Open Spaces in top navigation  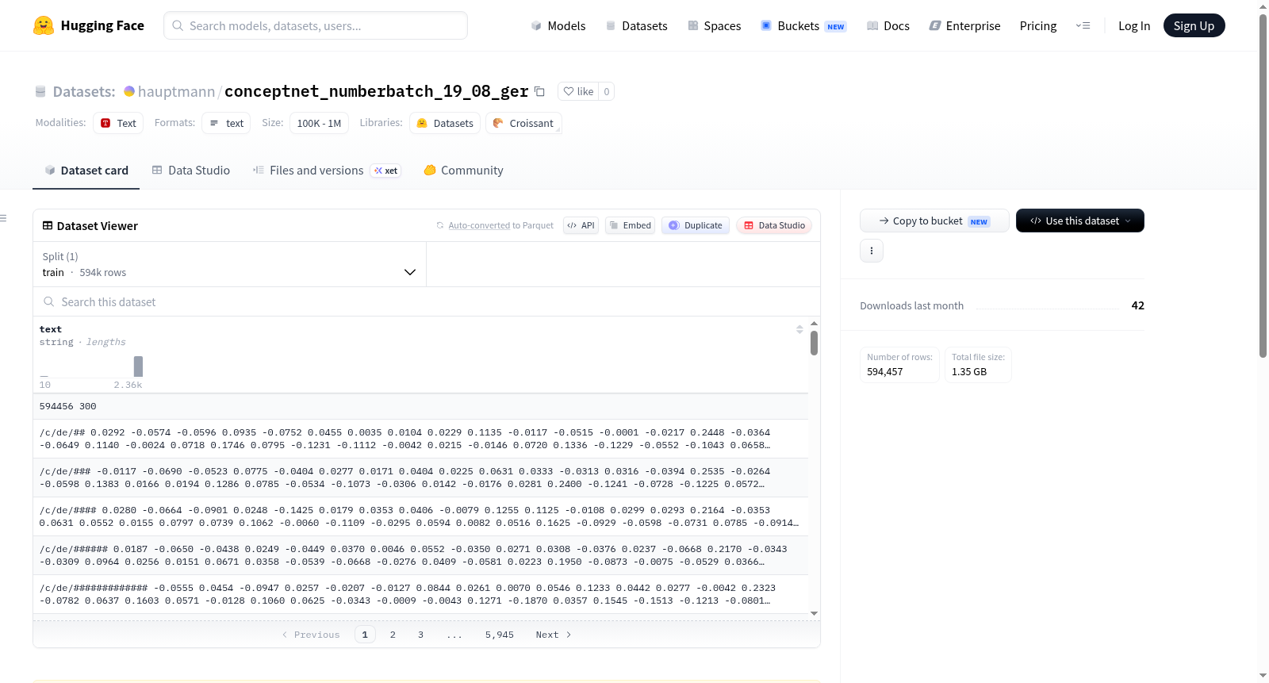[714, 25]
